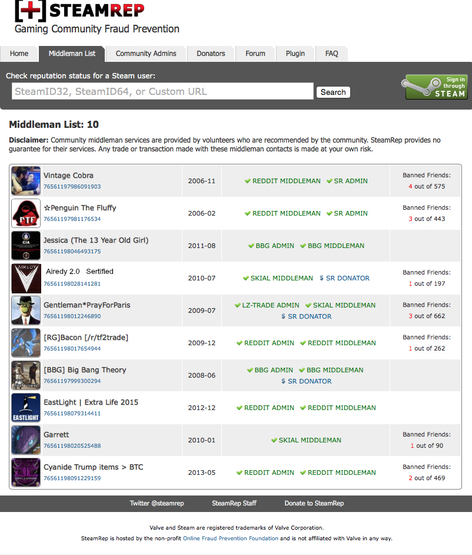The width and height of the screenshot is (472, 555).
Task: Click SteamID 76561197981176534
Action: [x=72, y=219]
